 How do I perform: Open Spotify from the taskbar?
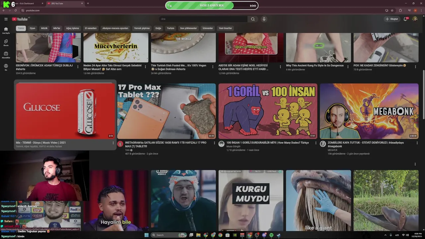point(271,235)
